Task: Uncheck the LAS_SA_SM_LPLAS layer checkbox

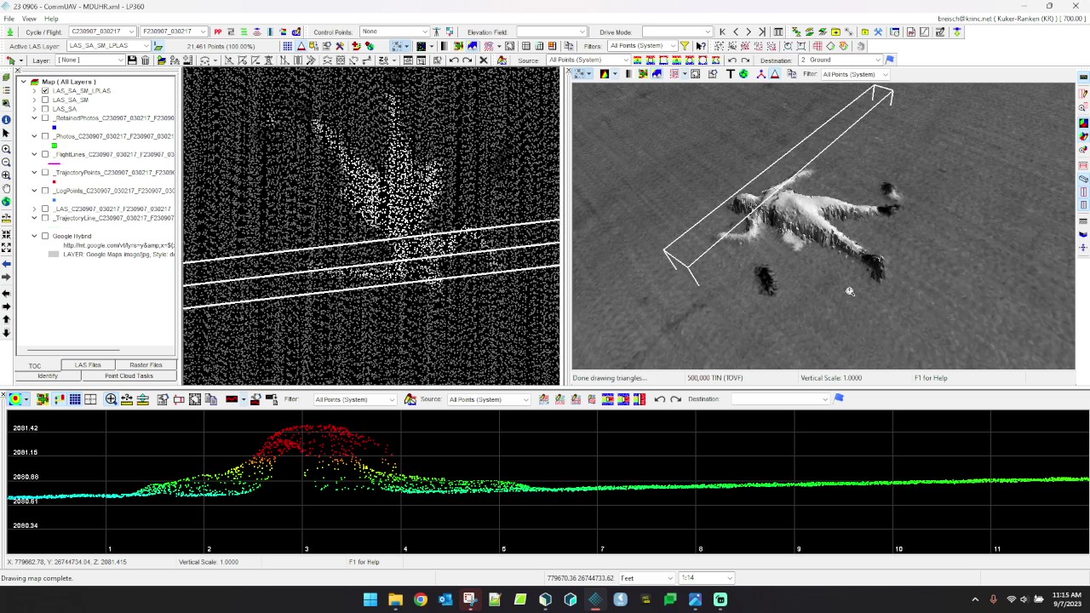Action: pyautogui.click(x=45, y=91)
